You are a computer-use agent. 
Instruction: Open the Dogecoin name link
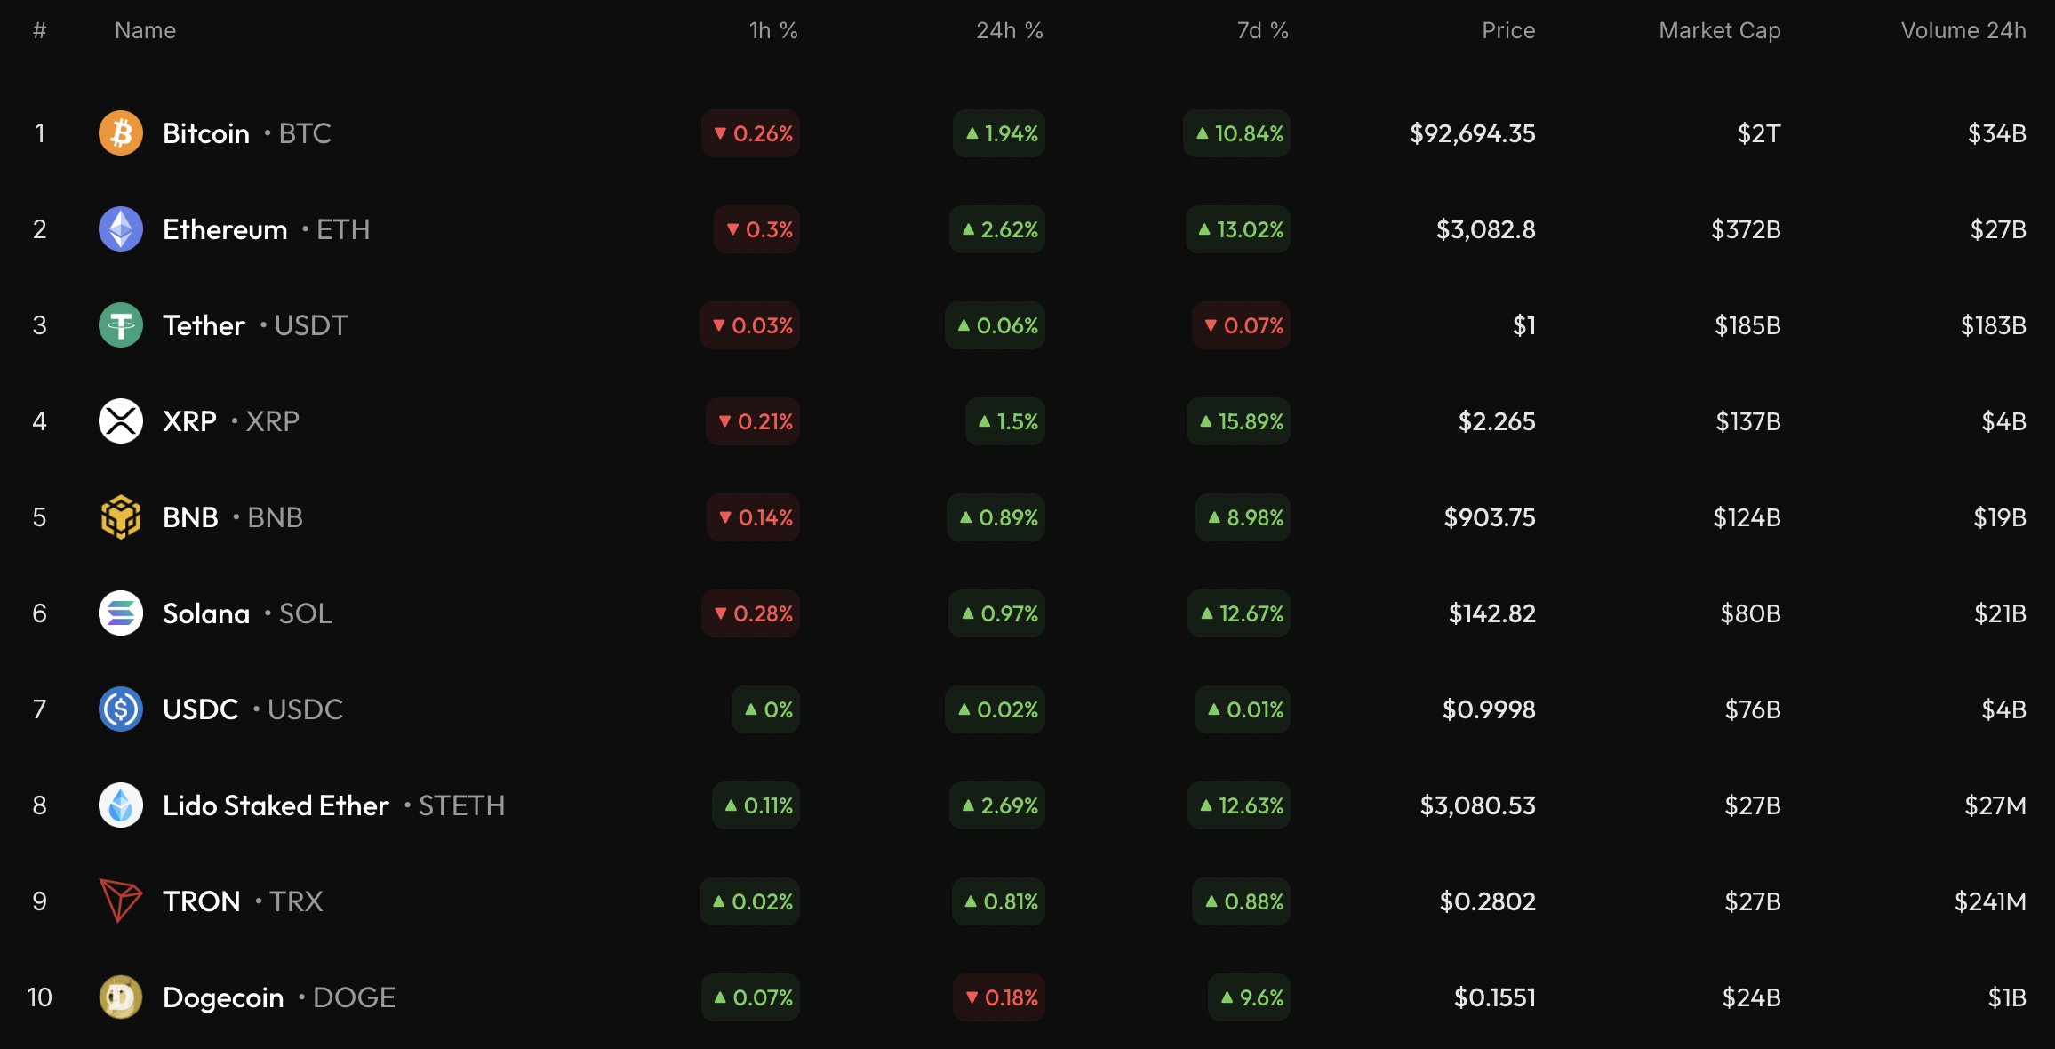(x=223, y=997)
